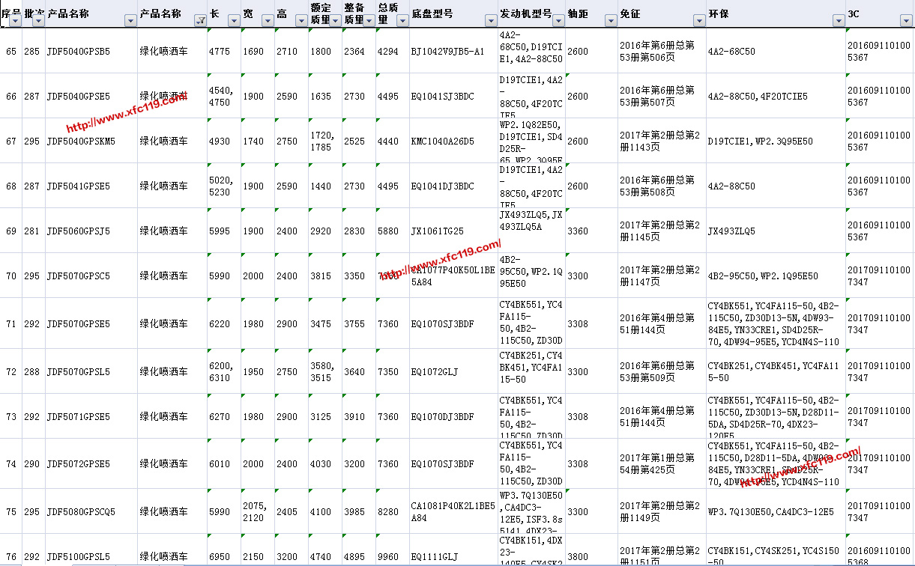Image resolution: width=915 pixels, height=566 pixels.
Task: Select cell containing JDF5040GPSB5
Action: point(79,52)
